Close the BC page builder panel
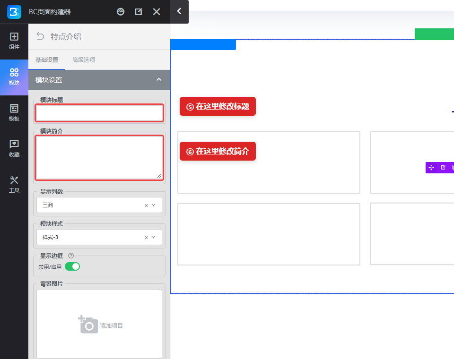 pos(157,11)
